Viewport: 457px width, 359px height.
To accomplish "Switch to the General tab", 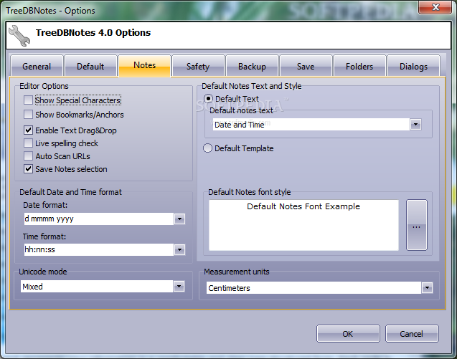I will pyautogui.click(x=37, y=66).
